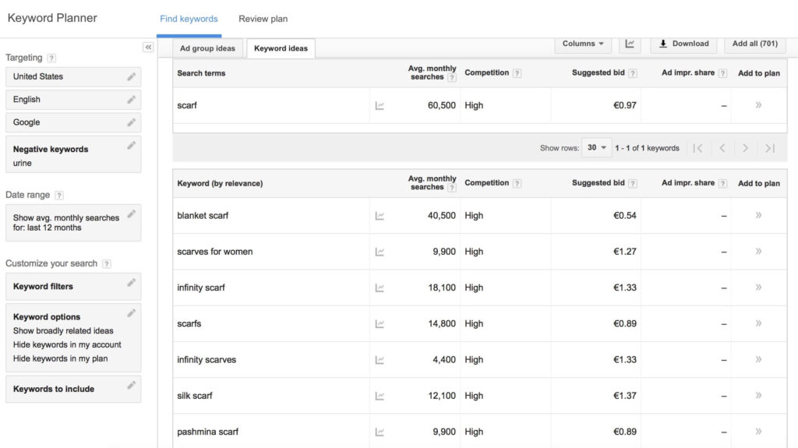Collapse the left sidebar with double-chevron icon
798x448 pixels.
click(x=148, y=48)
